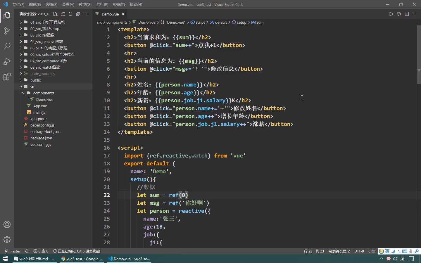Open App.vue in the file tree
This screenshot has width=421, height=263.
(x=53, y=106)
